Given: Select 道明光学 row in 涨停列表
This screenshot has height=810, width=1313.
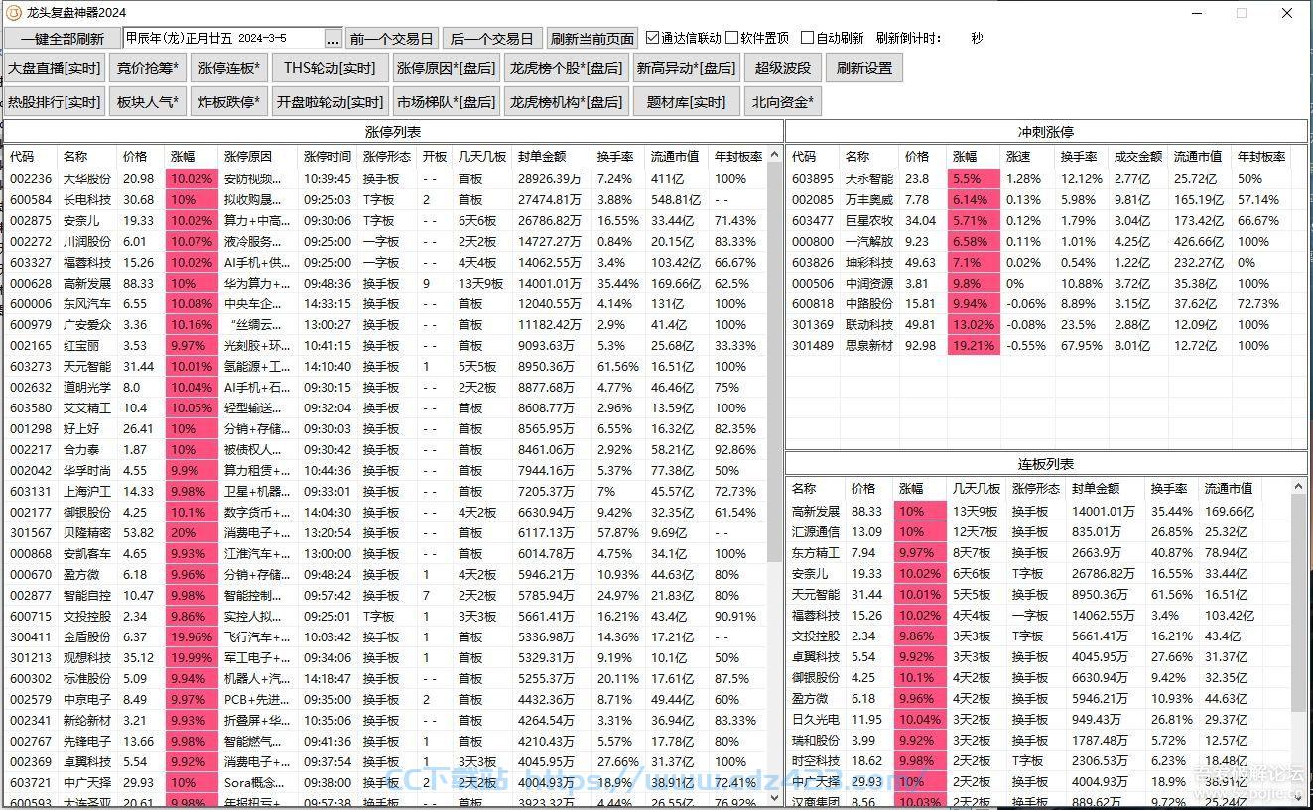Looking at the screenshot, I should [x=385, y=388].
